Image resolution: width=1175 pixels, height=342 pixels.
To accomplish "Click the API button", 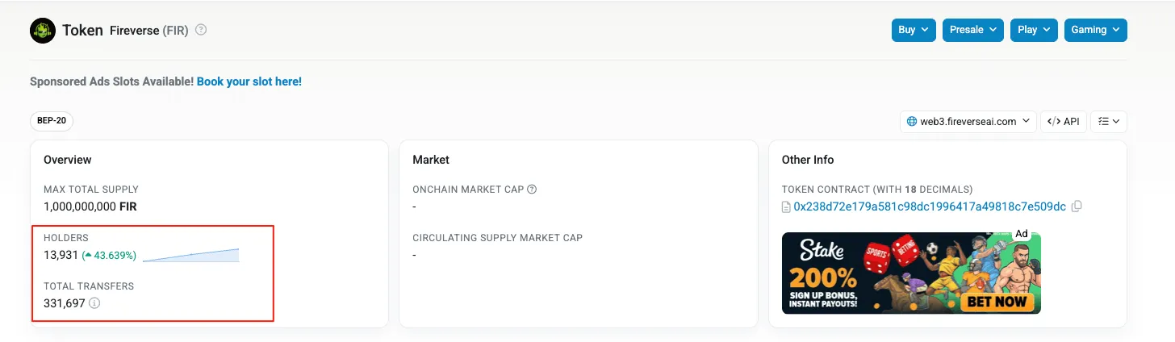I will pos(1063,122).
